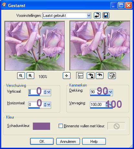Screen dimensions: 134x149
Task: Toggle auto proof eye with lock
Action: tap(91, 75)
